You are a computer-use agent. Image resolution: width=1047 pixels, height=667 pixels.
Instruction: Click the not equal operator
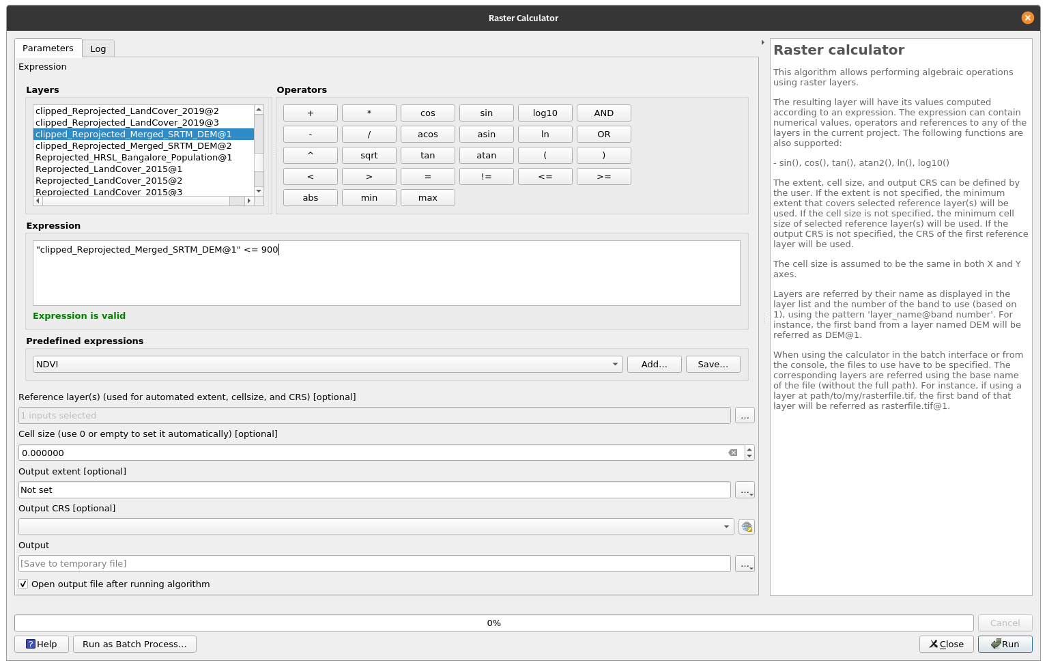[487, 177]
